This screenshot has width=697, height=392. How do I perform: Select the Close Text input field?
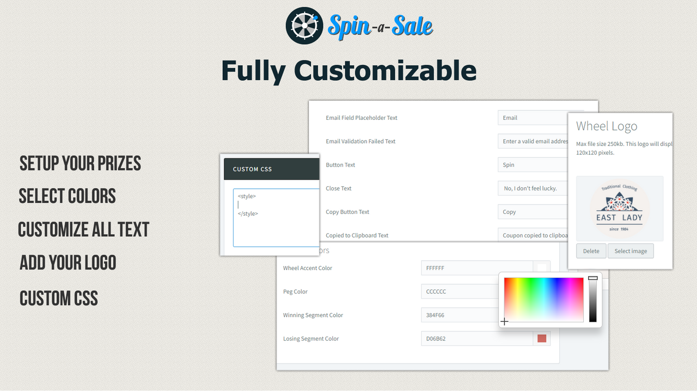coord(531,188)
